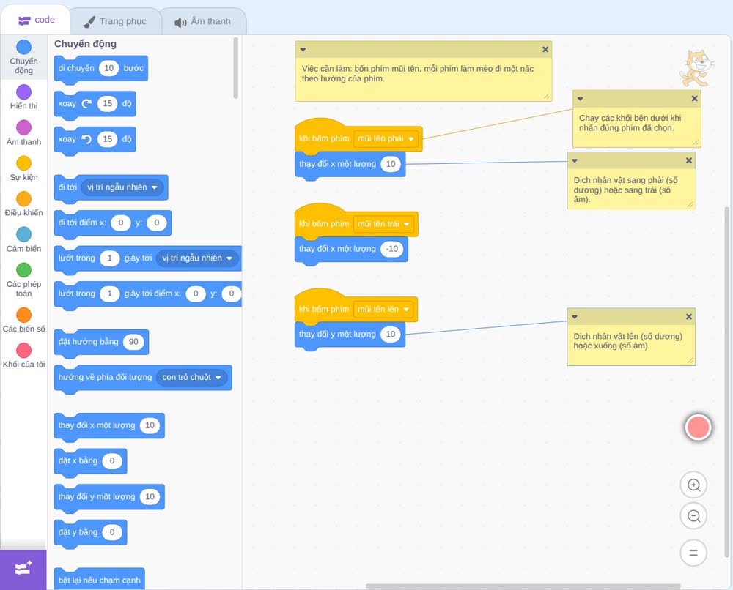
Task: Open the 'mũi tên phải' key dropdown
Action: [x=386, y=138]
